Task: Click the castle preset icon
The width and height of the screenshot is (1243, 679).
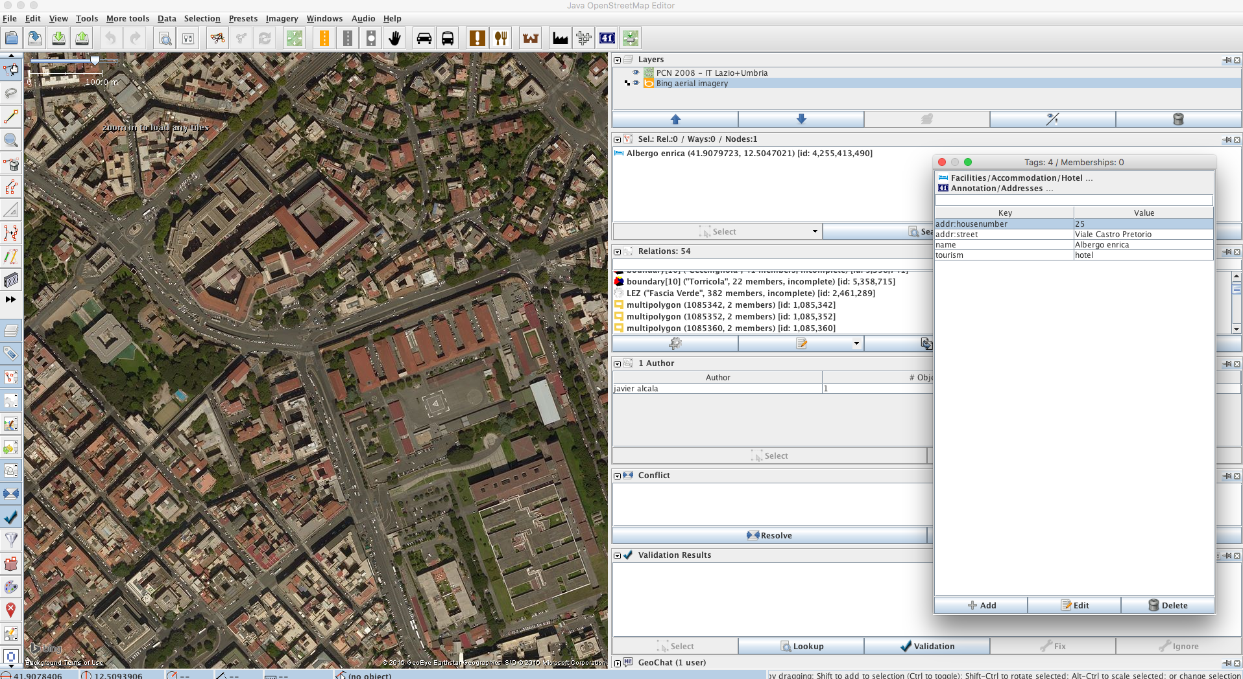Action: click(x=531, y=39)
